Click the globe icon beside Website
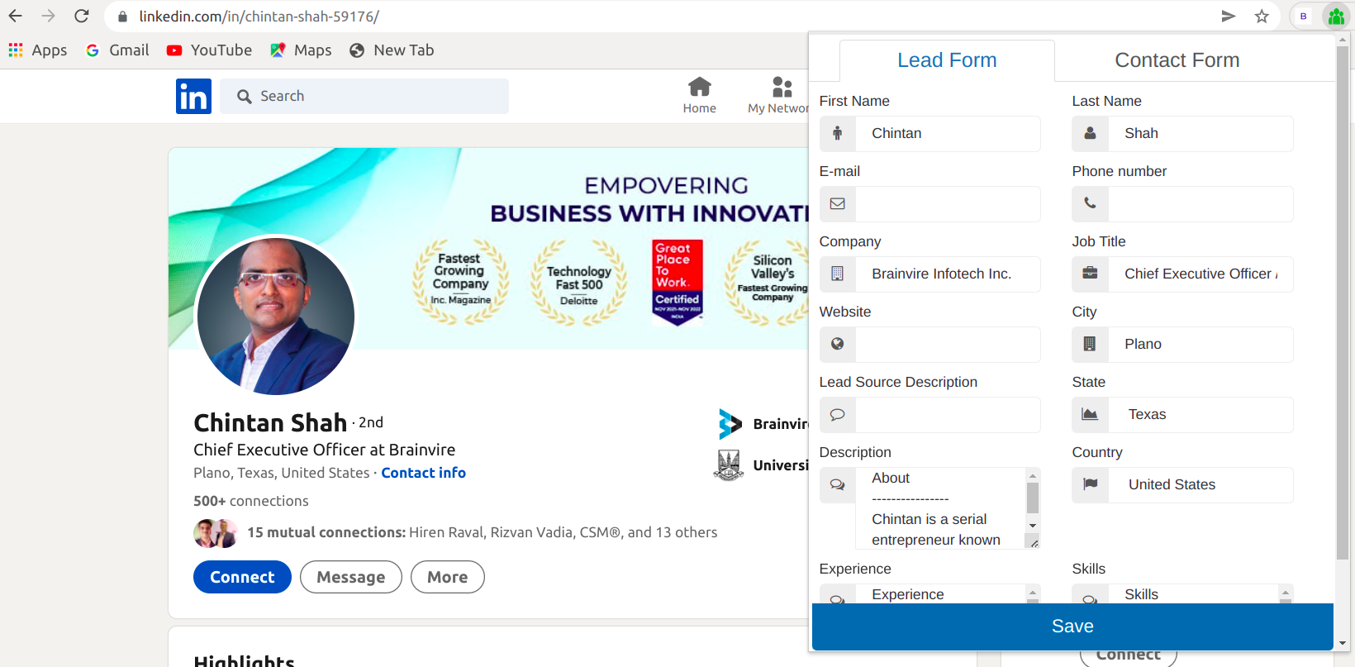1355x667 pixels. [838, 345]
